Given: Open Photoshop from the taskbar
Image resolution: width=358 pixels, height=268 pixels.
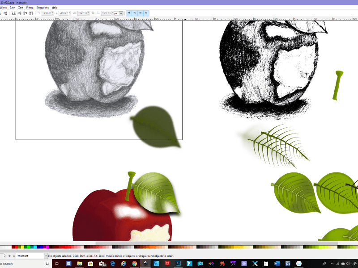Looking at the screenshot, I should (178, 264).
